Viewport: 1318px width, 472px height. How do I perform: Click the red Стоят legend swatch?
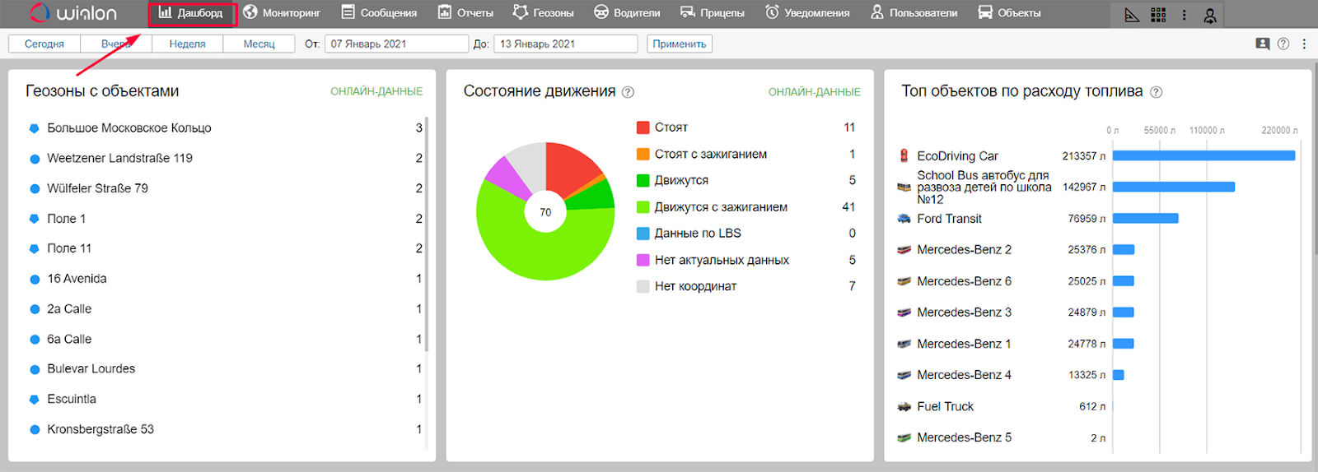point(643,127)
